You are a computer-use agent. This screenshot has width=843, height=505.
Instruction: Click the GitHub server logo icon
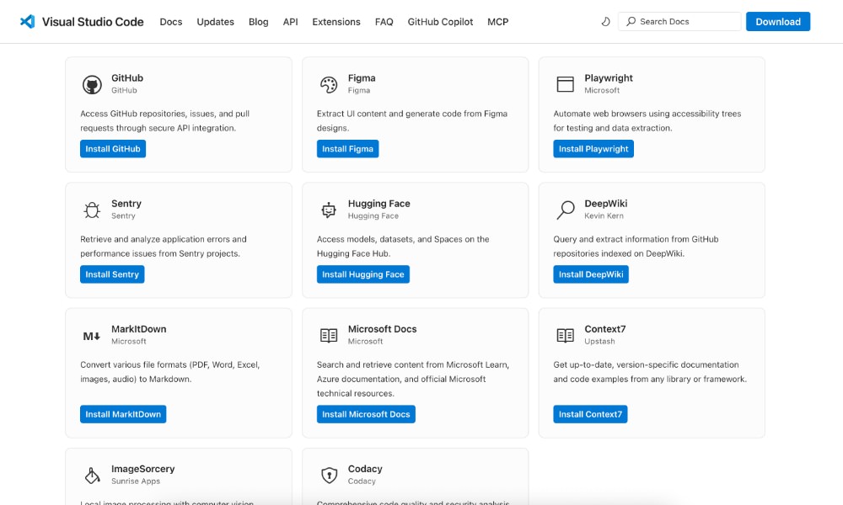(x=93, y=83)
